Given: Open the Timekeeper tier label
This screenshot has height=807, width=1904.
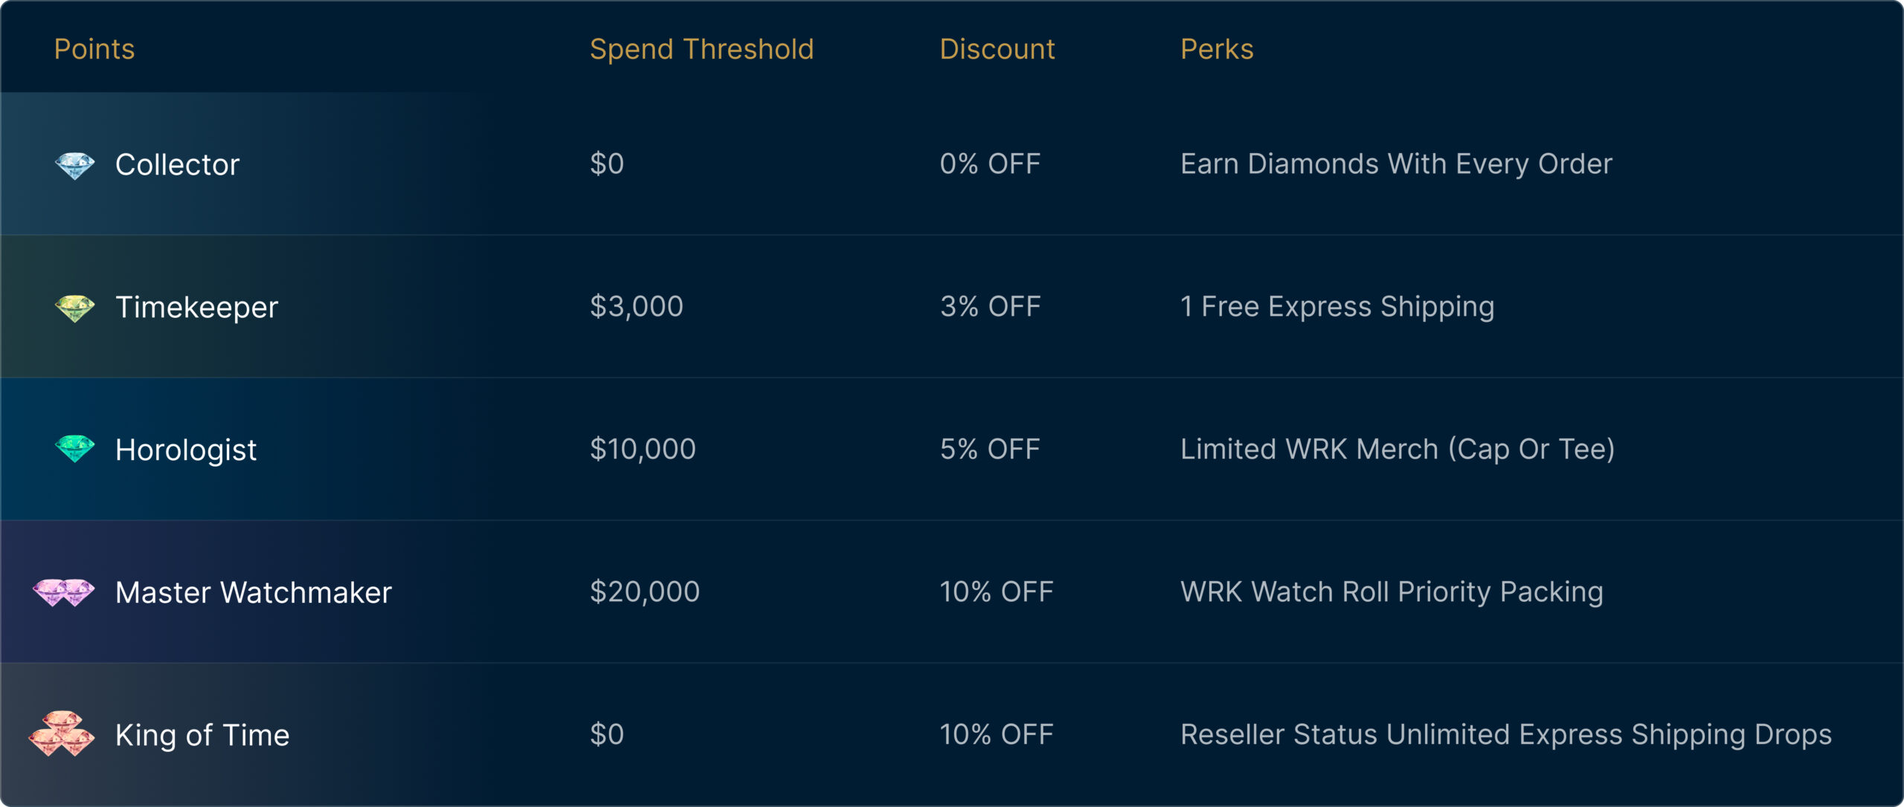Looking at the screenshot, I should pyautogui.click(x=196, y=307).
